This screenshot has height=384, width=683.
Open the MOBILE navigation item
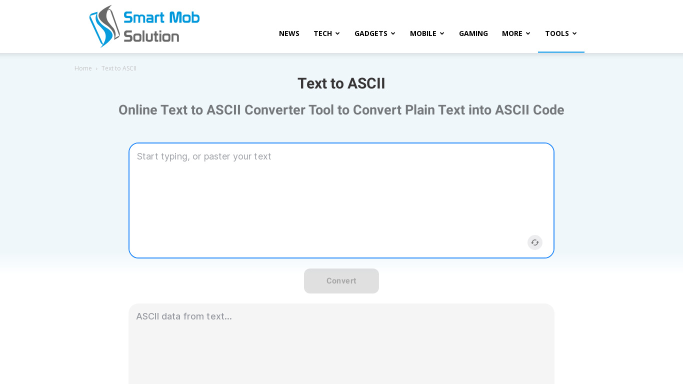[423, 33]
